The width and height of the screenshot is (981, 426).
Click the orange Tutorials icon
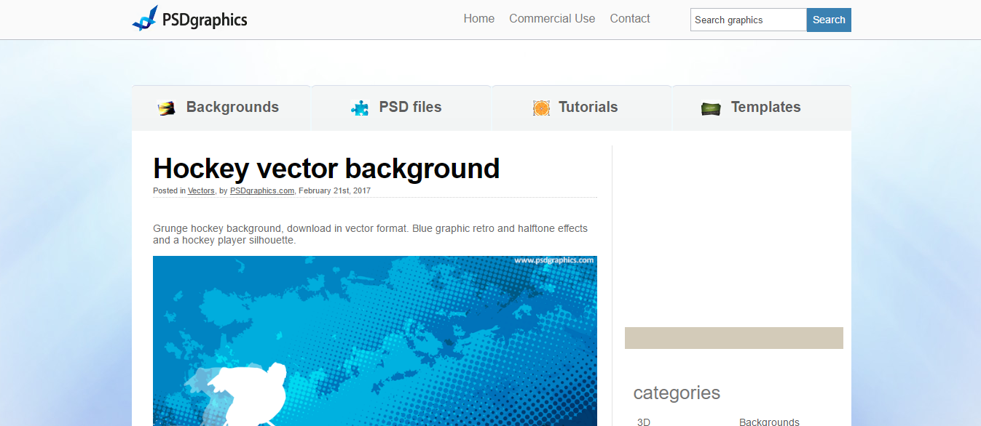point(541,108)
